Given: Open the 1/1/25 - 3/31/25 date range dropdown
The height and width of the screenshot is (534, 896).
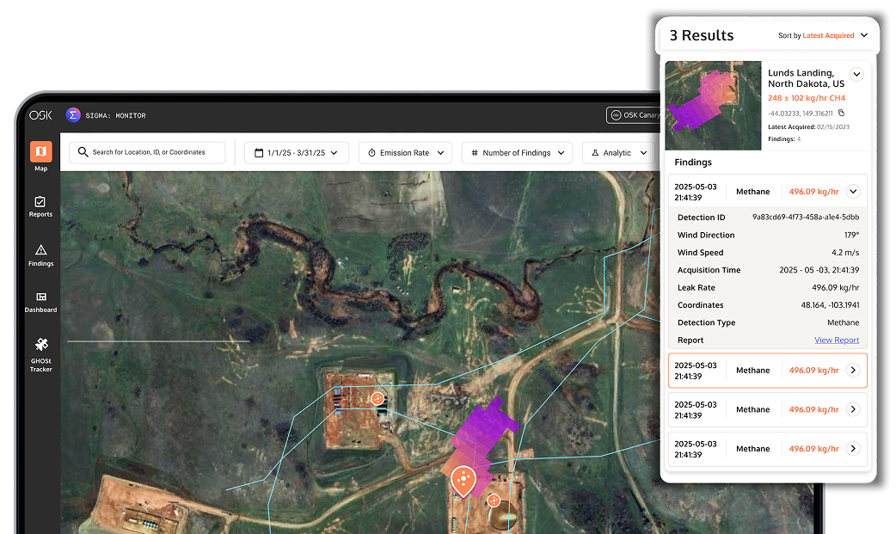Looking at the screenshot, I should [x=296, y=153].
